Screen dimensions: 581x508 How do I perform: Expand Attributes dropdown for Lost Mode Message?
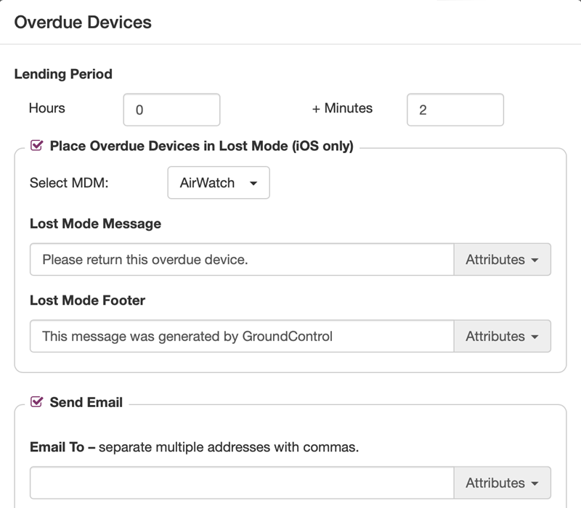coord(503,260)
